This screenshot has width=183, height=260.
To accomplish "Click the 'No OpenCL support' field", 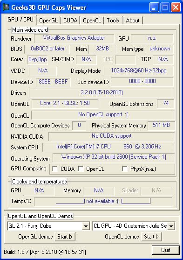I will [x=103, y=115].
